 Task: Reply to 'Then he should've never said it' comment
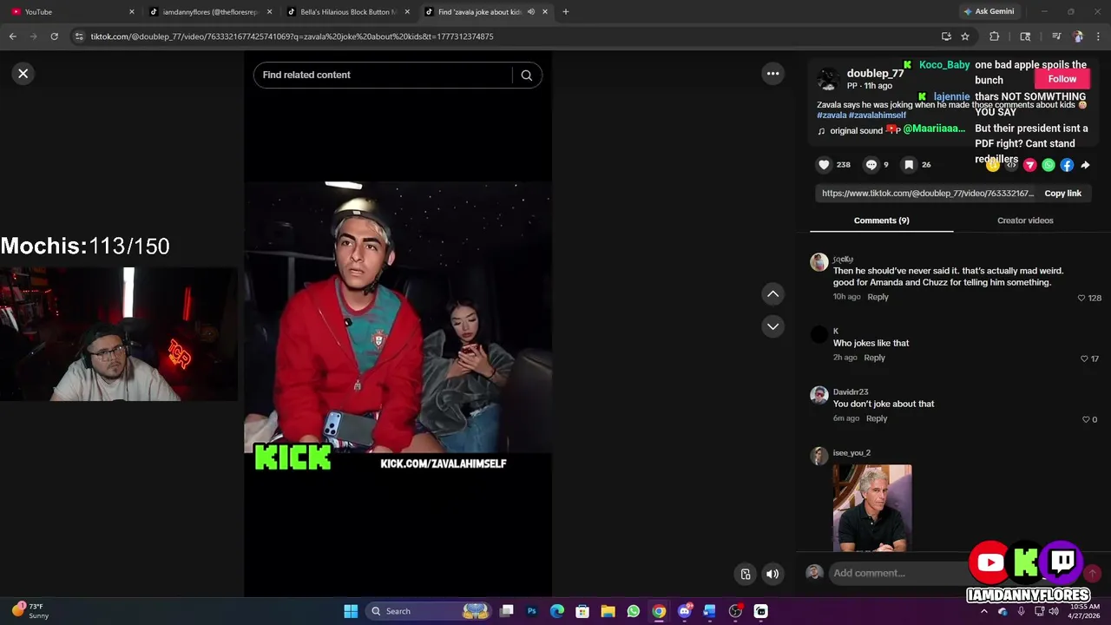click(878, 297)
